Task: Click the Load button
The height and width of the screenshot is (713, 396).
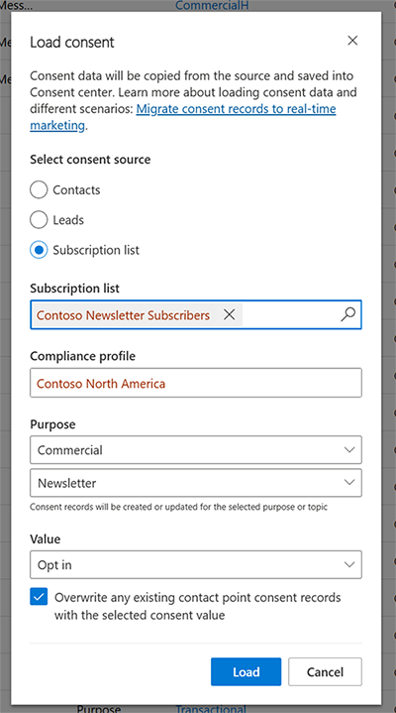Action: 246,671
